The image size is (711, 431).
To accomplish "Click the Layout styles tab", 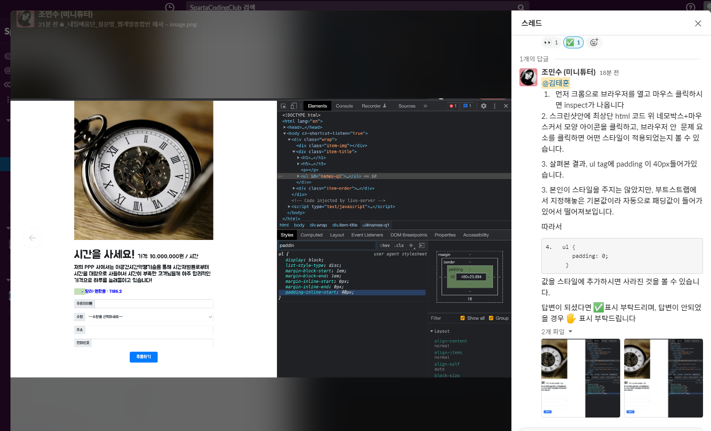I will point(337,235).
